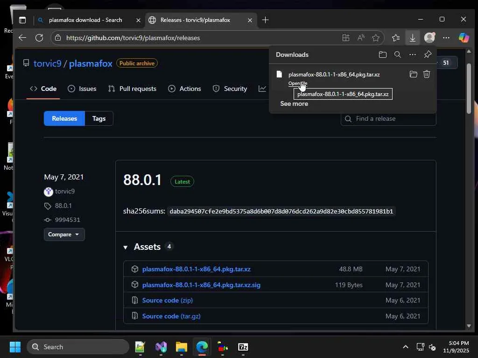478x358 pixels.
Task: Open a new browser tab
Action: pyautogui.click(x=265, y=20)
